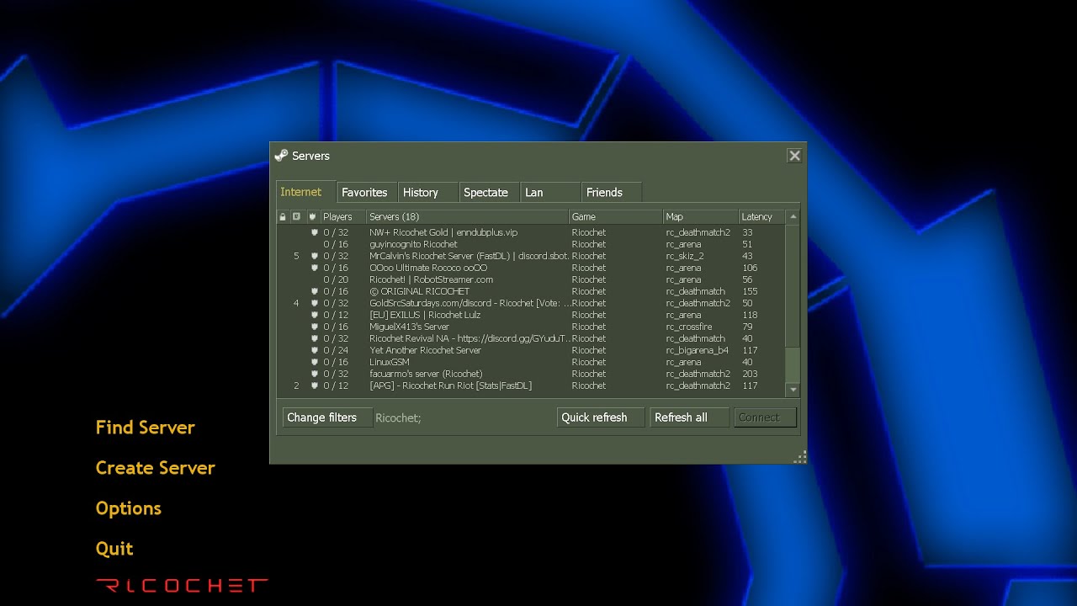Sort list by Latency column header
The width and height of the screenshot is (1077, 606).
point(762,217)
